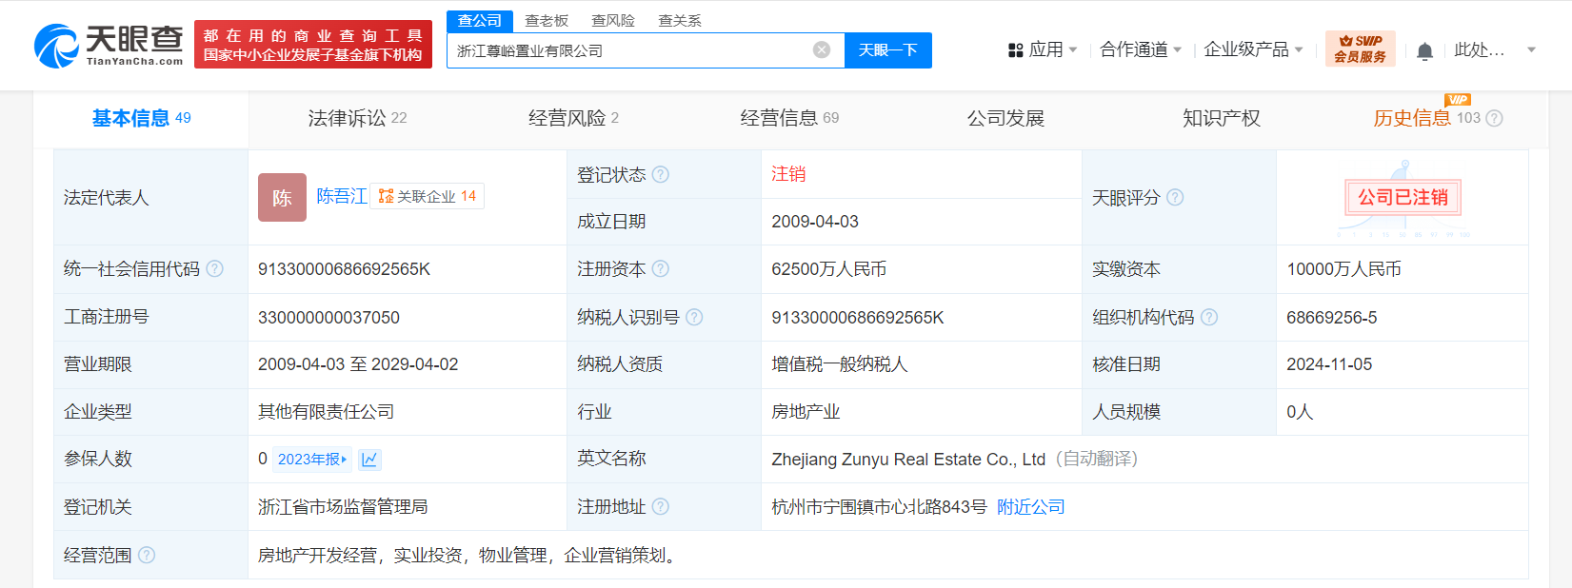Image resolution: width=1572 pixels, height=588 pixels.
Task: Click English name Zhejiang Zunyu Real Estate
Action: [908, 460]
